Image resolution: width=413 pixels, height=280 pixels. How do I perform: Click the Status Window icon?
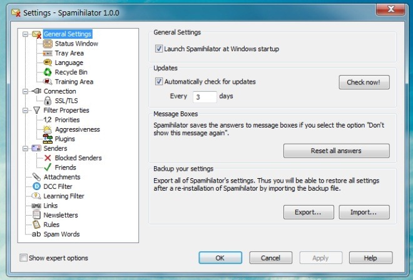pos(48,44)
